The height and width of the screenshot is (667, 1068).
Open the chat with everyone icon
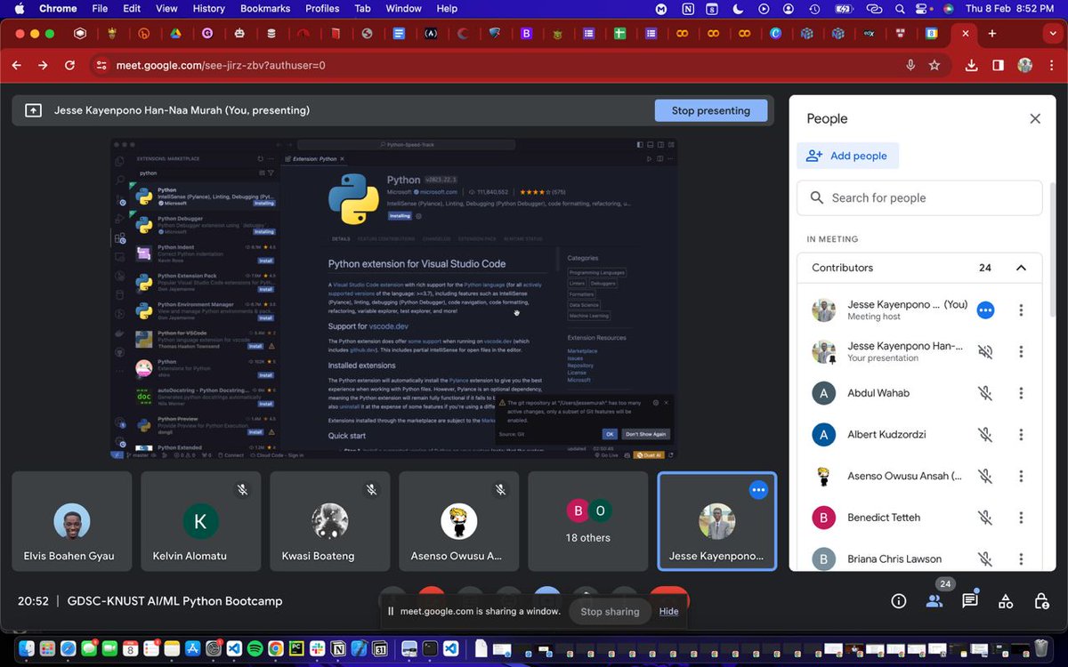[970, 601]
